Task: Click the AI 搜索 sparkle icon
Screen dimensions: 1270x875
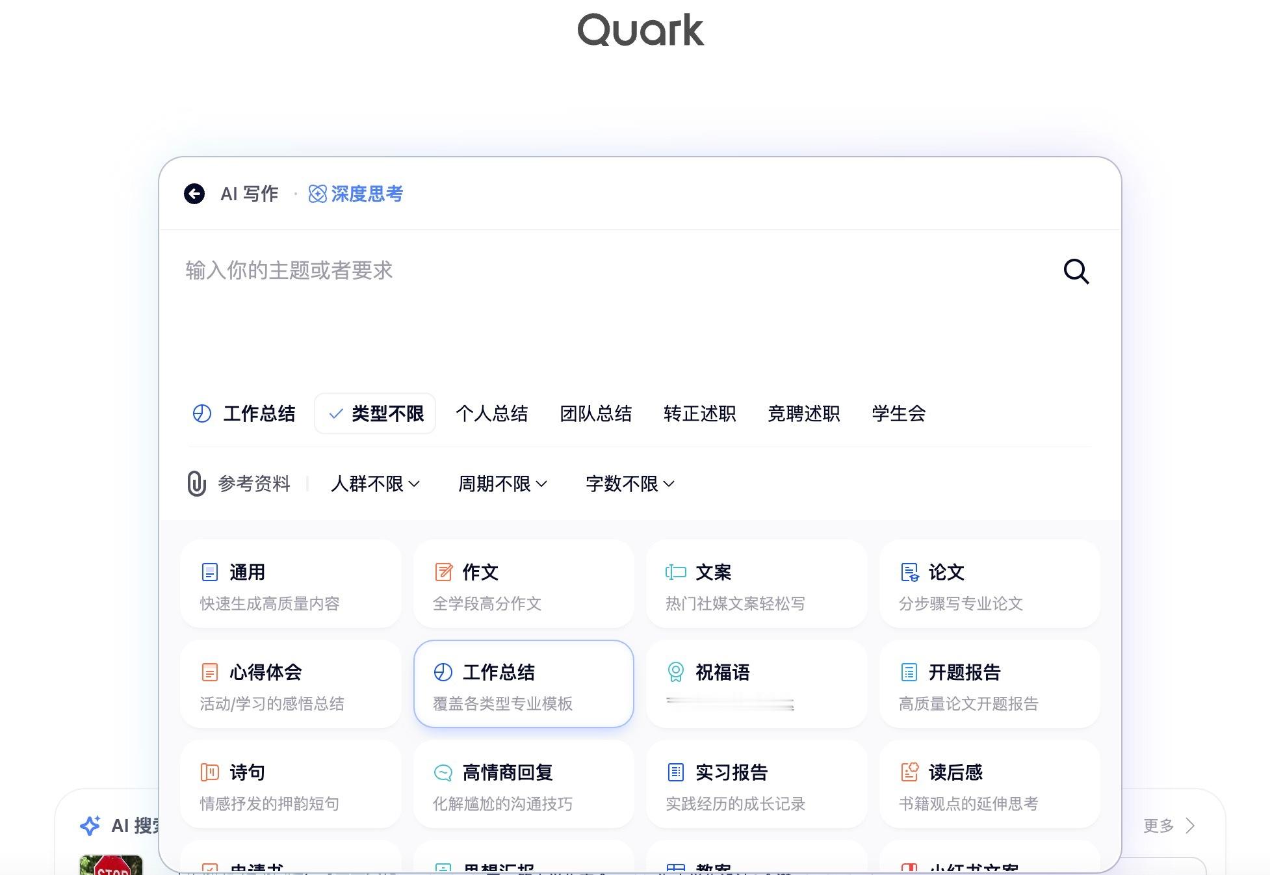Action: (x=90, y=826)
